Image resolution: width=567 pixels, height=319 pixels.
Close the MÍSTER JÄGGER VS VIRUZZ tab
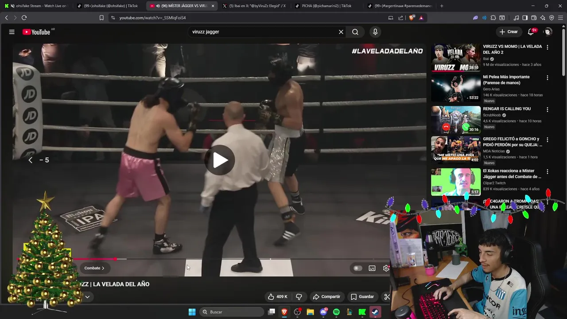coord(213,6)
